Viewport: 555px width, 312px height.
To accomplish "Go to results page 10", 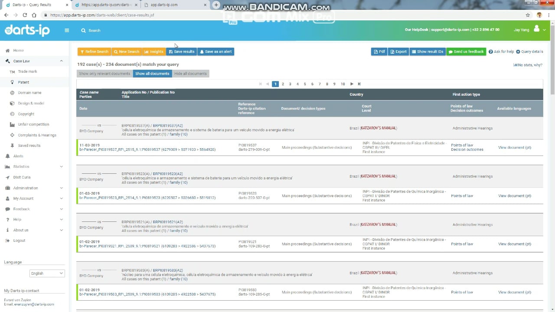I will (343, 84).
